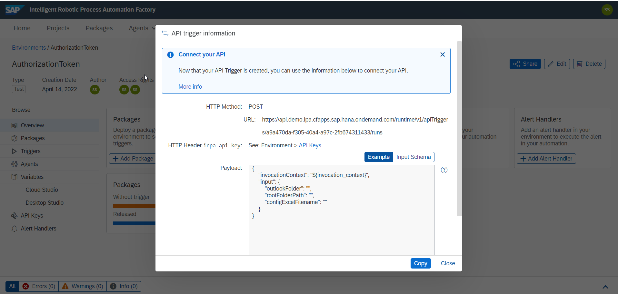Click the Author SS avatar
The image size is (618, 294).
(x=95, y=90)
